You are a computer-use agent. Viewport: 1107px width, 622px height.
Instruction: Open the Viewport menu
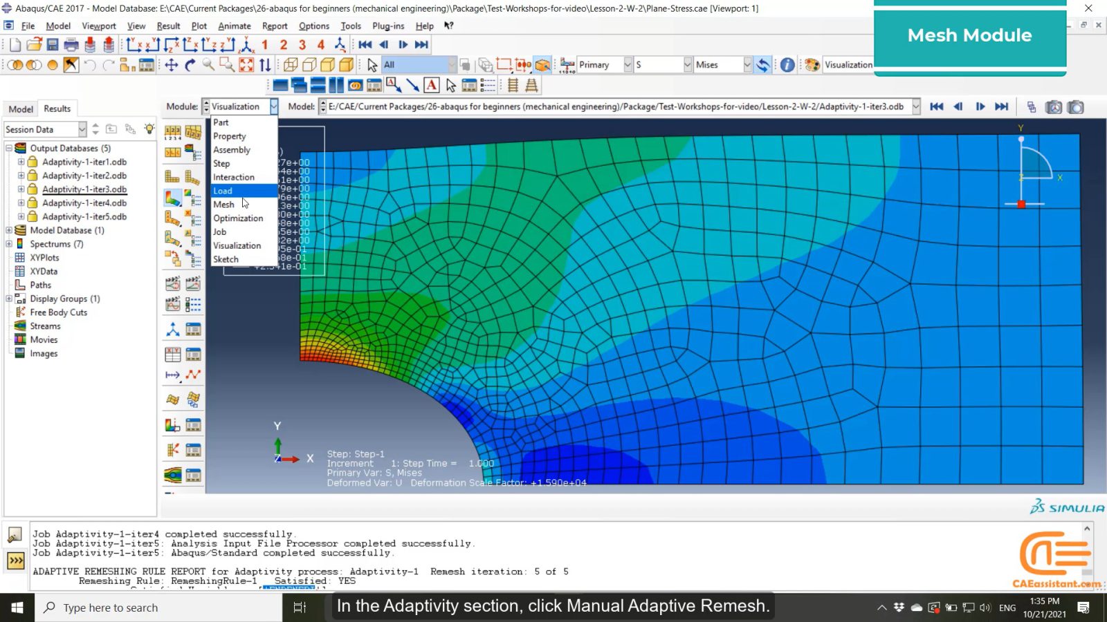click(x=99, y=26)
